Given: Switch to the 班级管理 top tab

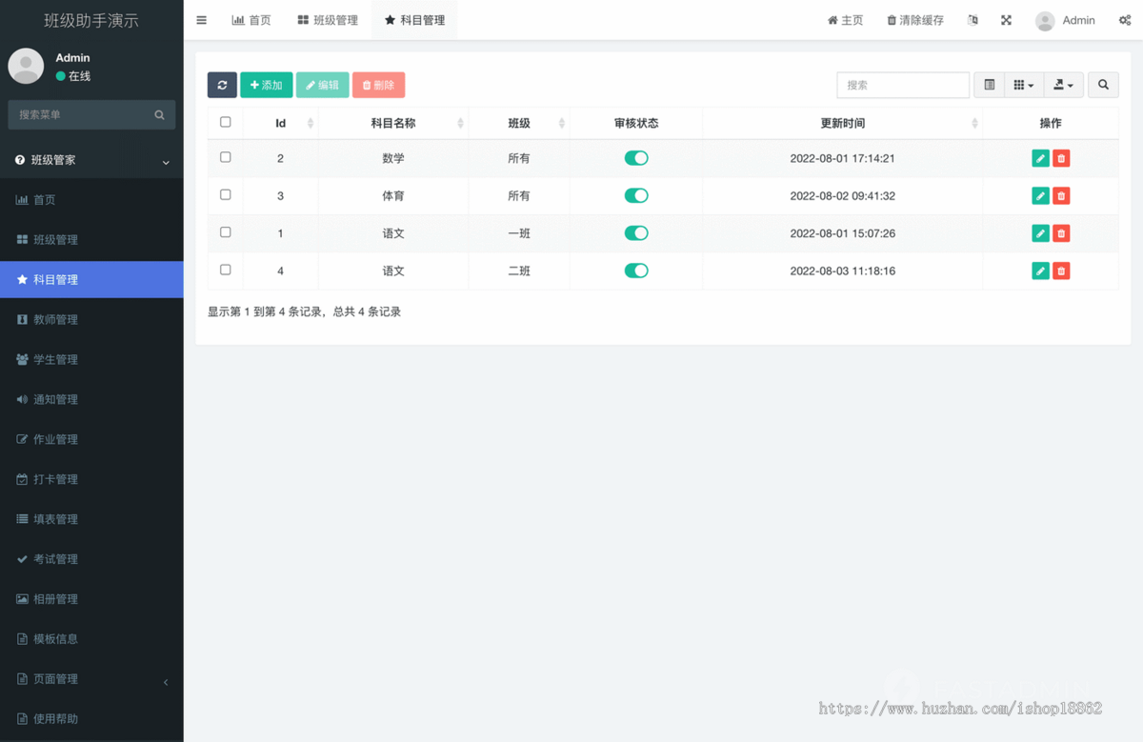Looking at the screenshot, I should point(328,19).
